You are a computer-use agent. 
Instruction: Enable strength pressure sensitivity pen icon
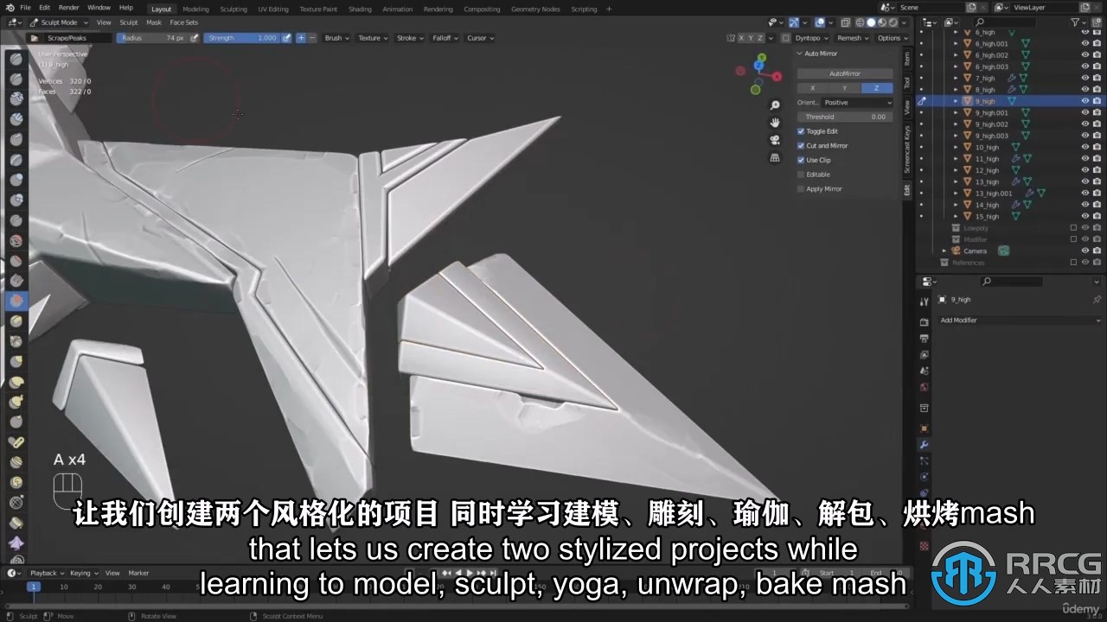pos(286,38)
